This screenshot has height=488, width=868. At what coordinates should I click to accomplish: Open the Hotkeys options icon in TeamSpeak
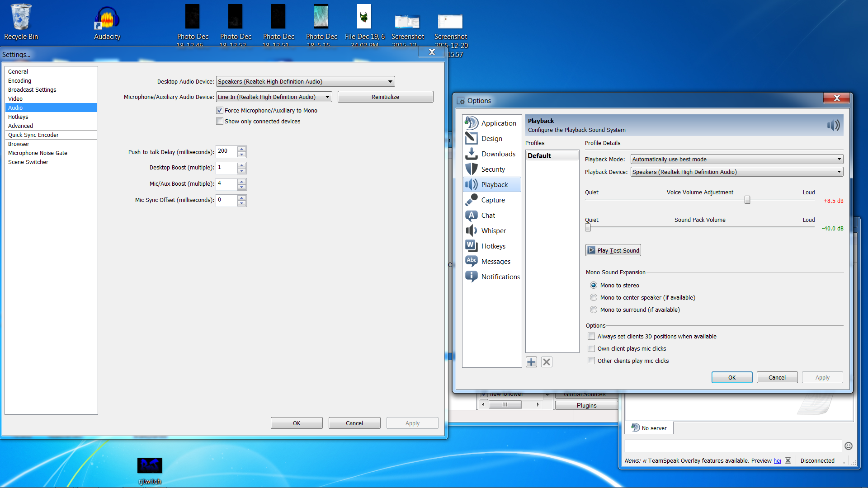[472, 246]
